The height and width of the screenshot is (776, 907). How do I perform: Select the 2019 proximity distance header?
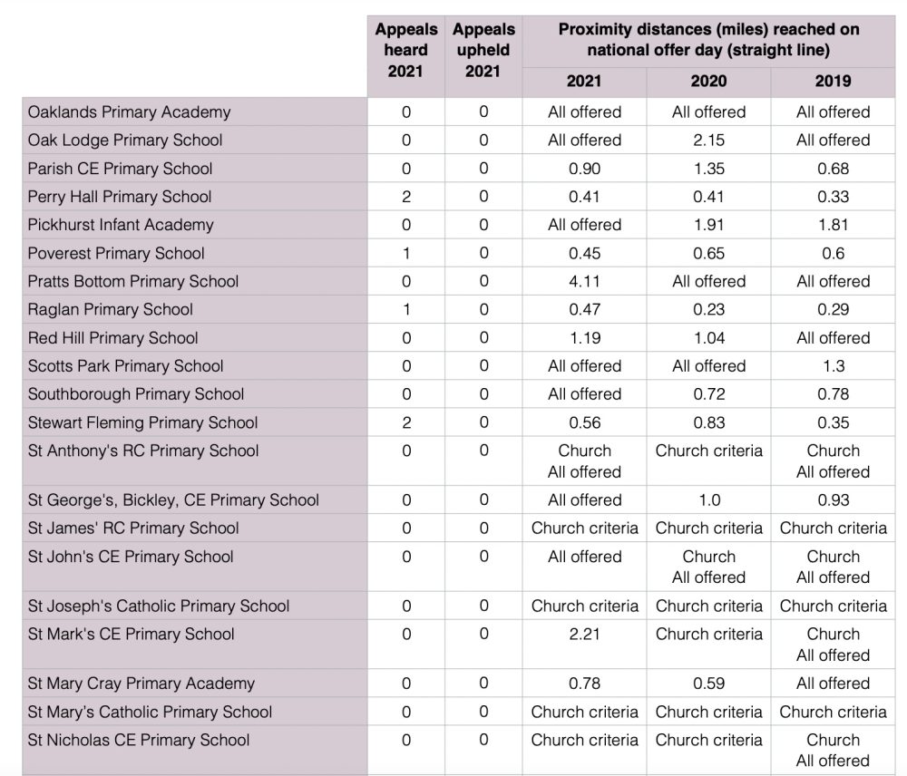click(833, 82)
